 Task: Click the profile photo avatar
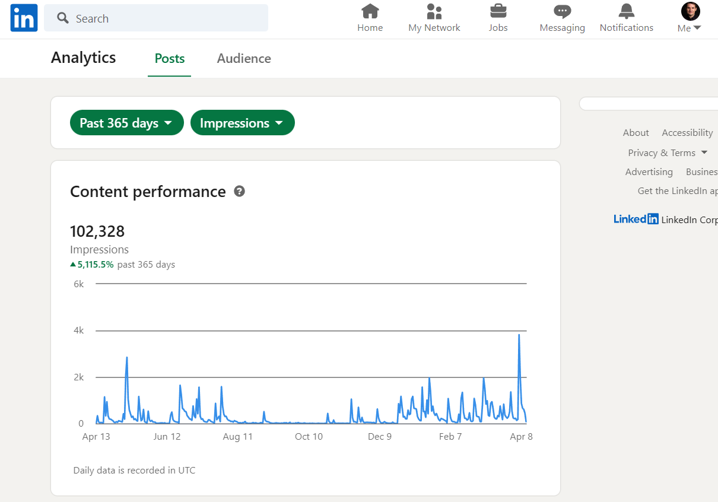coord(690,11)
